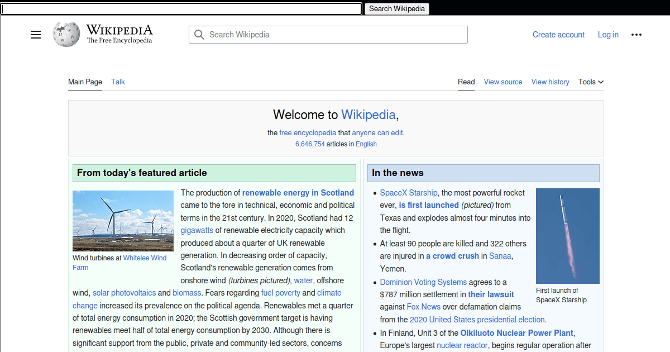This screenshot has width=670, height=352.
Task: Click the Wikipedia globe logo
Action: coord(66,34)
